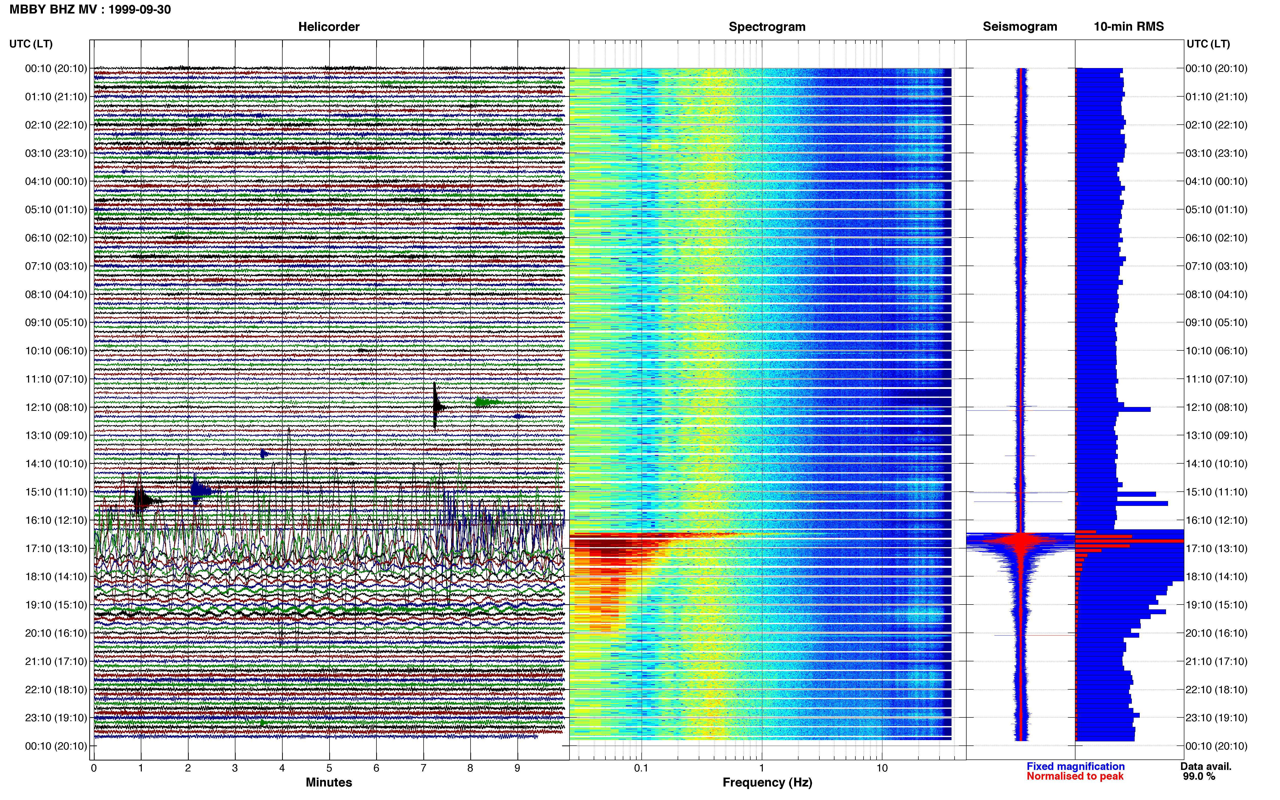Click left time label 08:10 (04:10)
The width and height of the screenshot is (1280, 800).
(56, 294)
